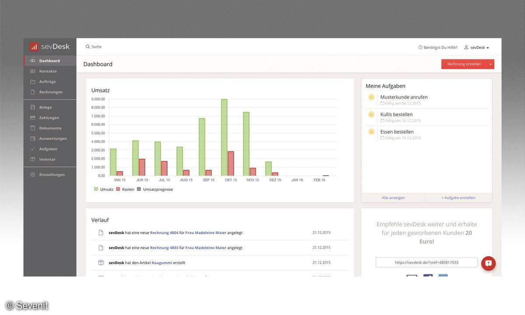Open the red chat support bubble

pyautogui.click(x=489, y=263)
